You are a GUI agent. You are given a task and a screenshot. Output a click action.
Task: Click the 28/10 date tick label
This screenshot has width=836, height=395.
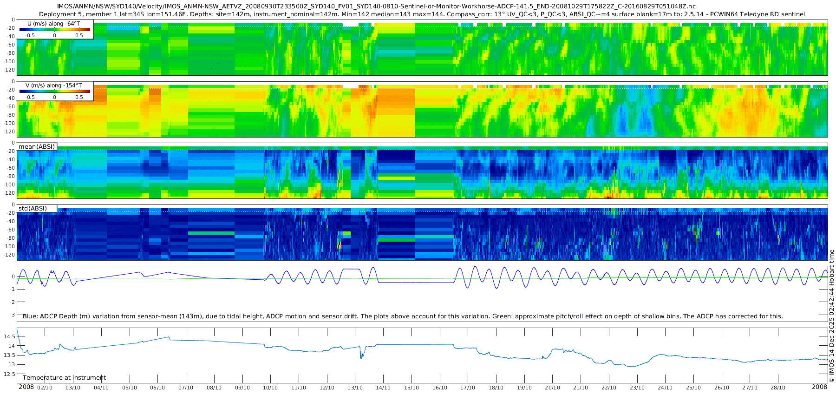tap(778, 388)
